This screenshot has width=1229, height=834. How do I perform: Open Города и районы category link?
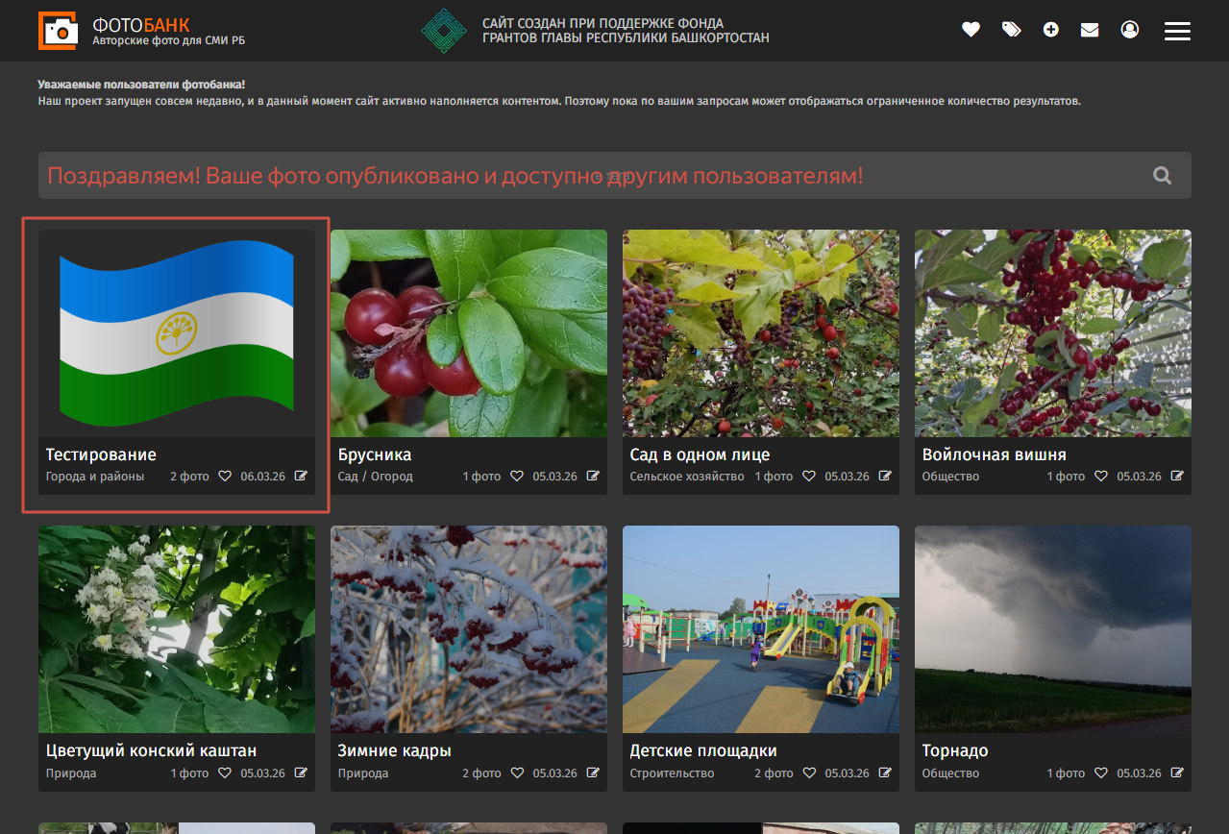point(95,477)
